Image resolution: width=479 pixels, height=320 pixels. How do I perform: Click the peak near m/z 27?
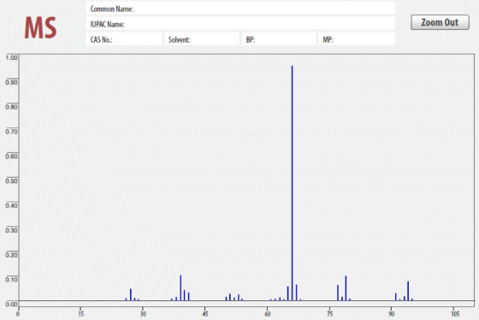pos(131,294)
